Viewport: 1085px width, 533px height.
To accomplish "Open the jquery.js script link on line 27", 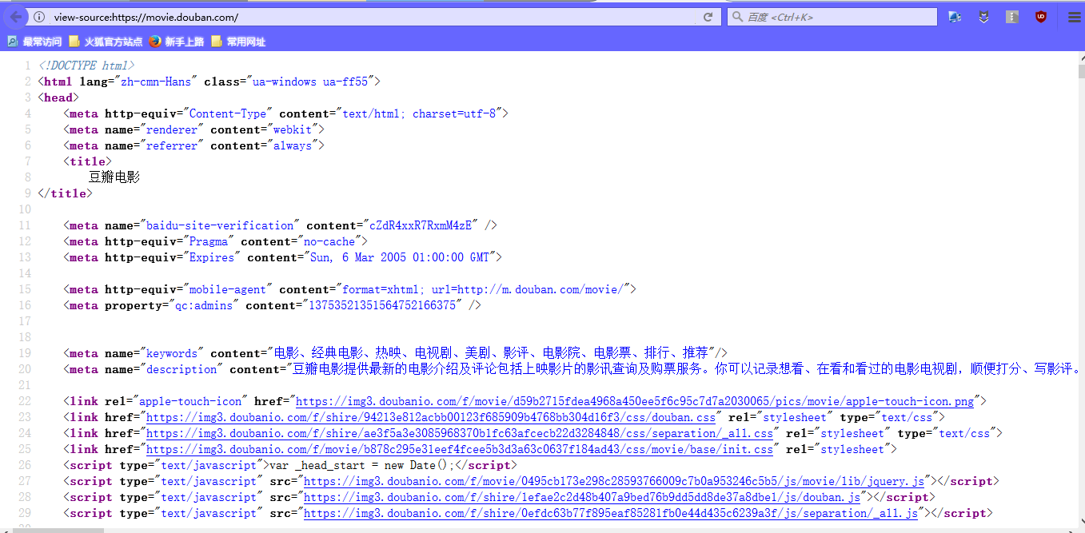I will click(614, 482).
